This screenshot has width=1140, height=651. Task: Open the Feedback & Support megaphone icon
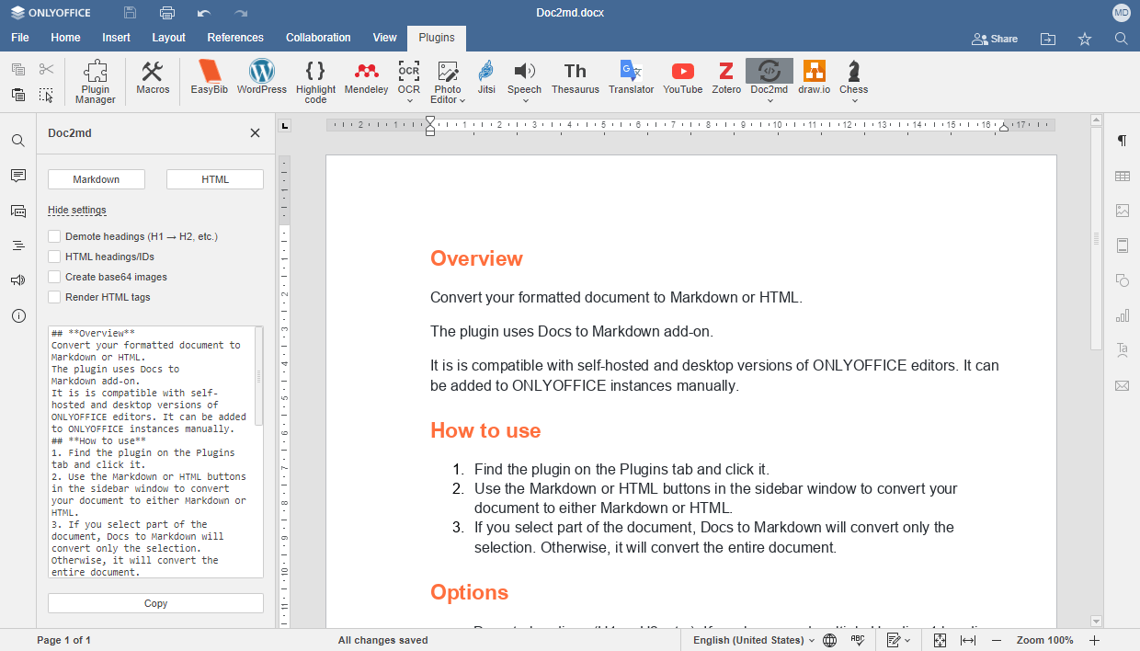click(18, 280)
